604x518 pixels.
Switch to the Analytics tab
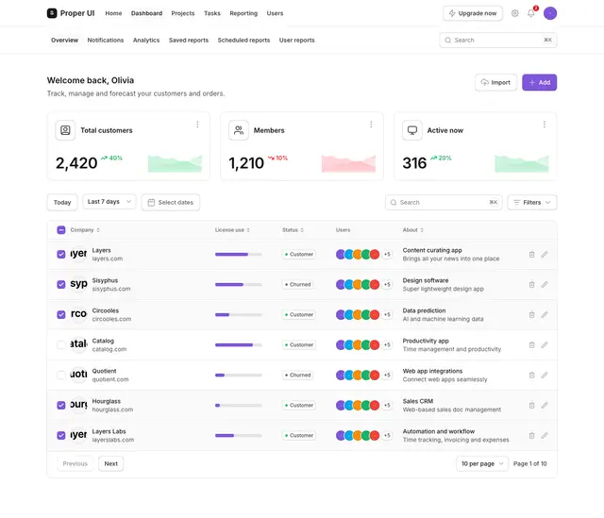146,40
